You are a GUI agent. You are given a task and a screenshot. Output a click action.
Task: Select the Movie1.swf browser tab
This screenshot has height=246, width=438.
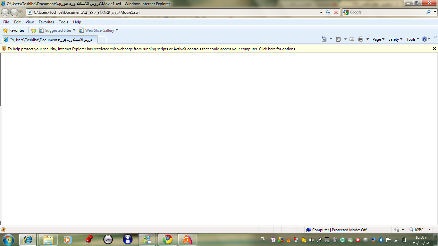coord(50,40)
